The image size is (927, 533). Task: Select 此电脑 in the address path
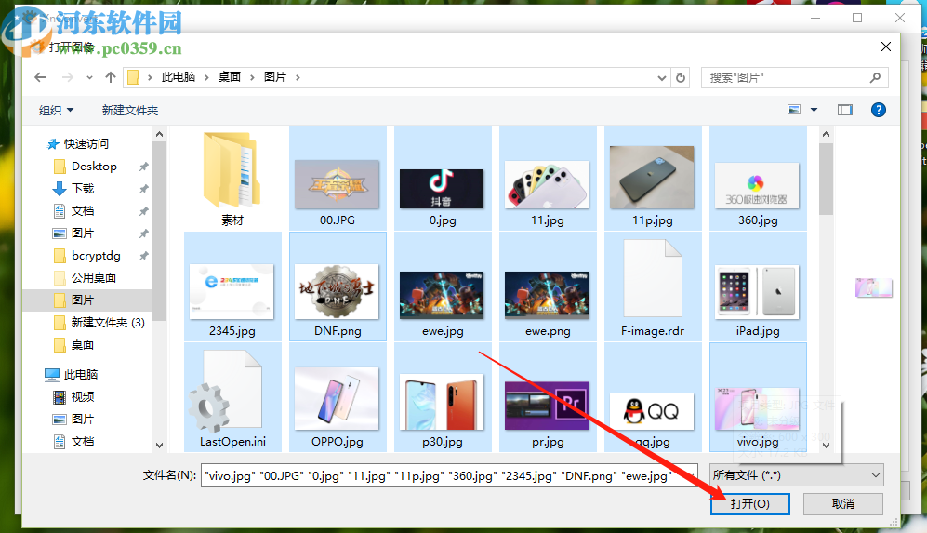(179, 77)
